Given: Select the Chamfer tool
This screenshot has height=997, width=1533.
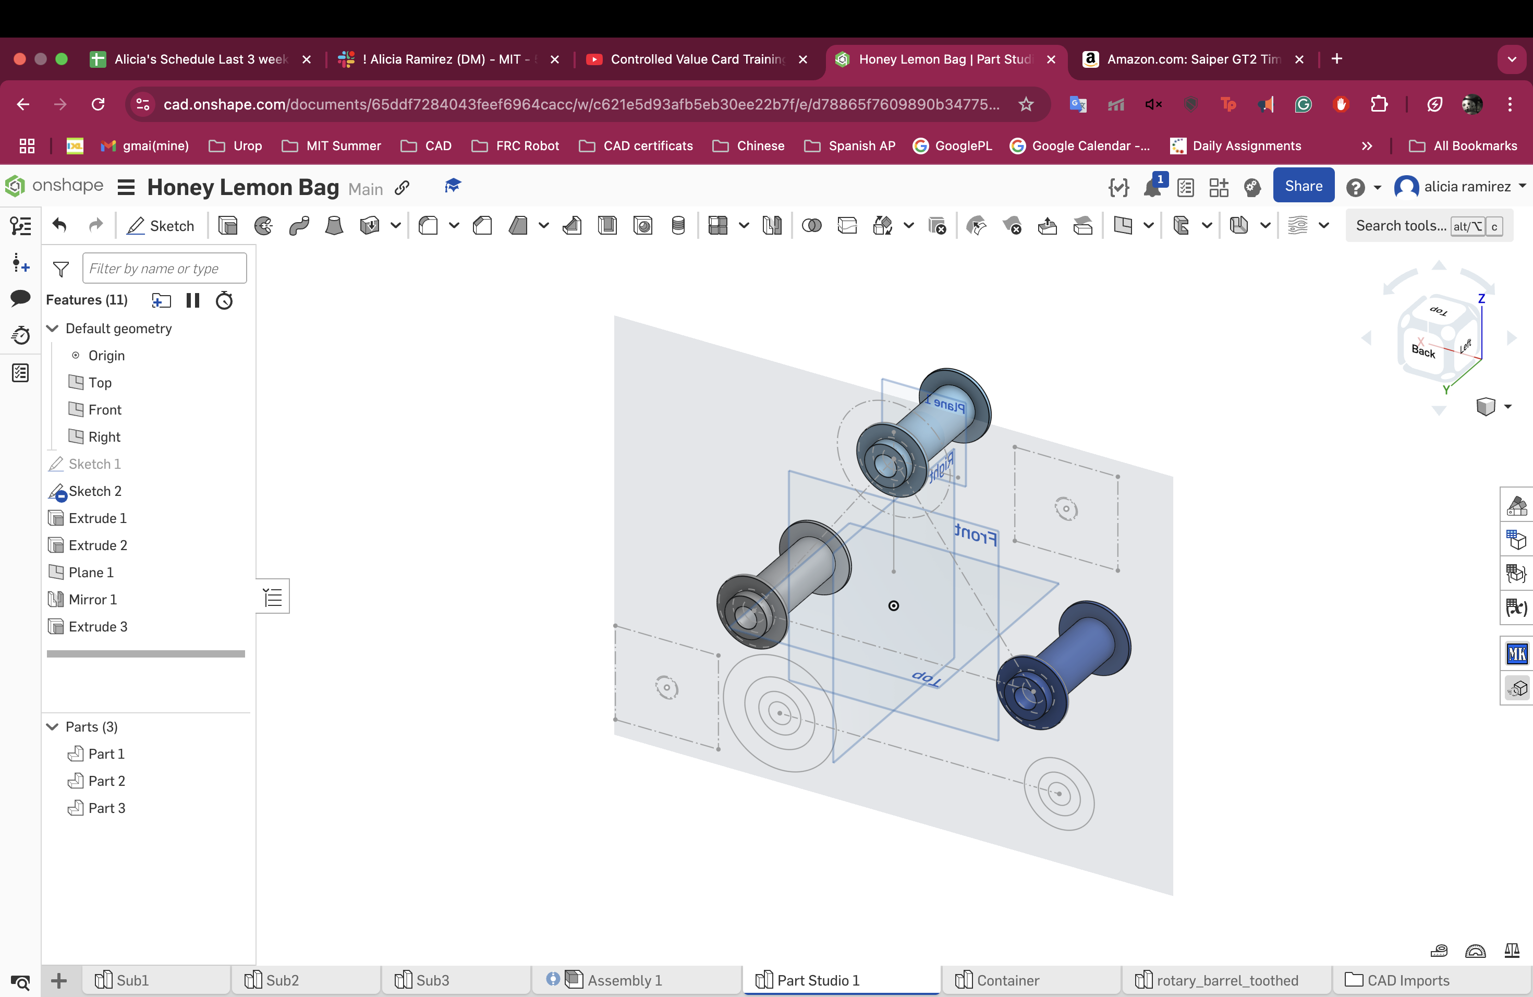Looking at the screenshot, I should 482,225.
